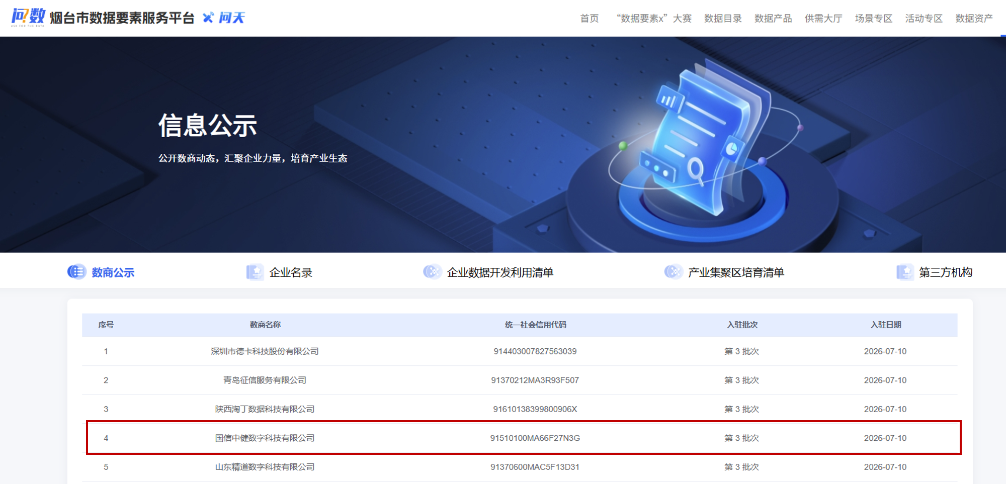The image size is (1006, 484).
Task: Open 数据产品 in the top navigation
Action: click(773, 19)
